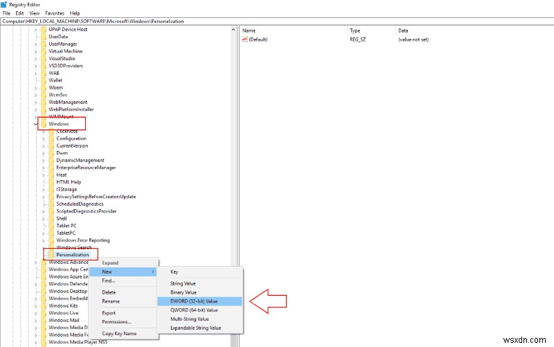Click the (Default) string value icon

coord(245,39)
